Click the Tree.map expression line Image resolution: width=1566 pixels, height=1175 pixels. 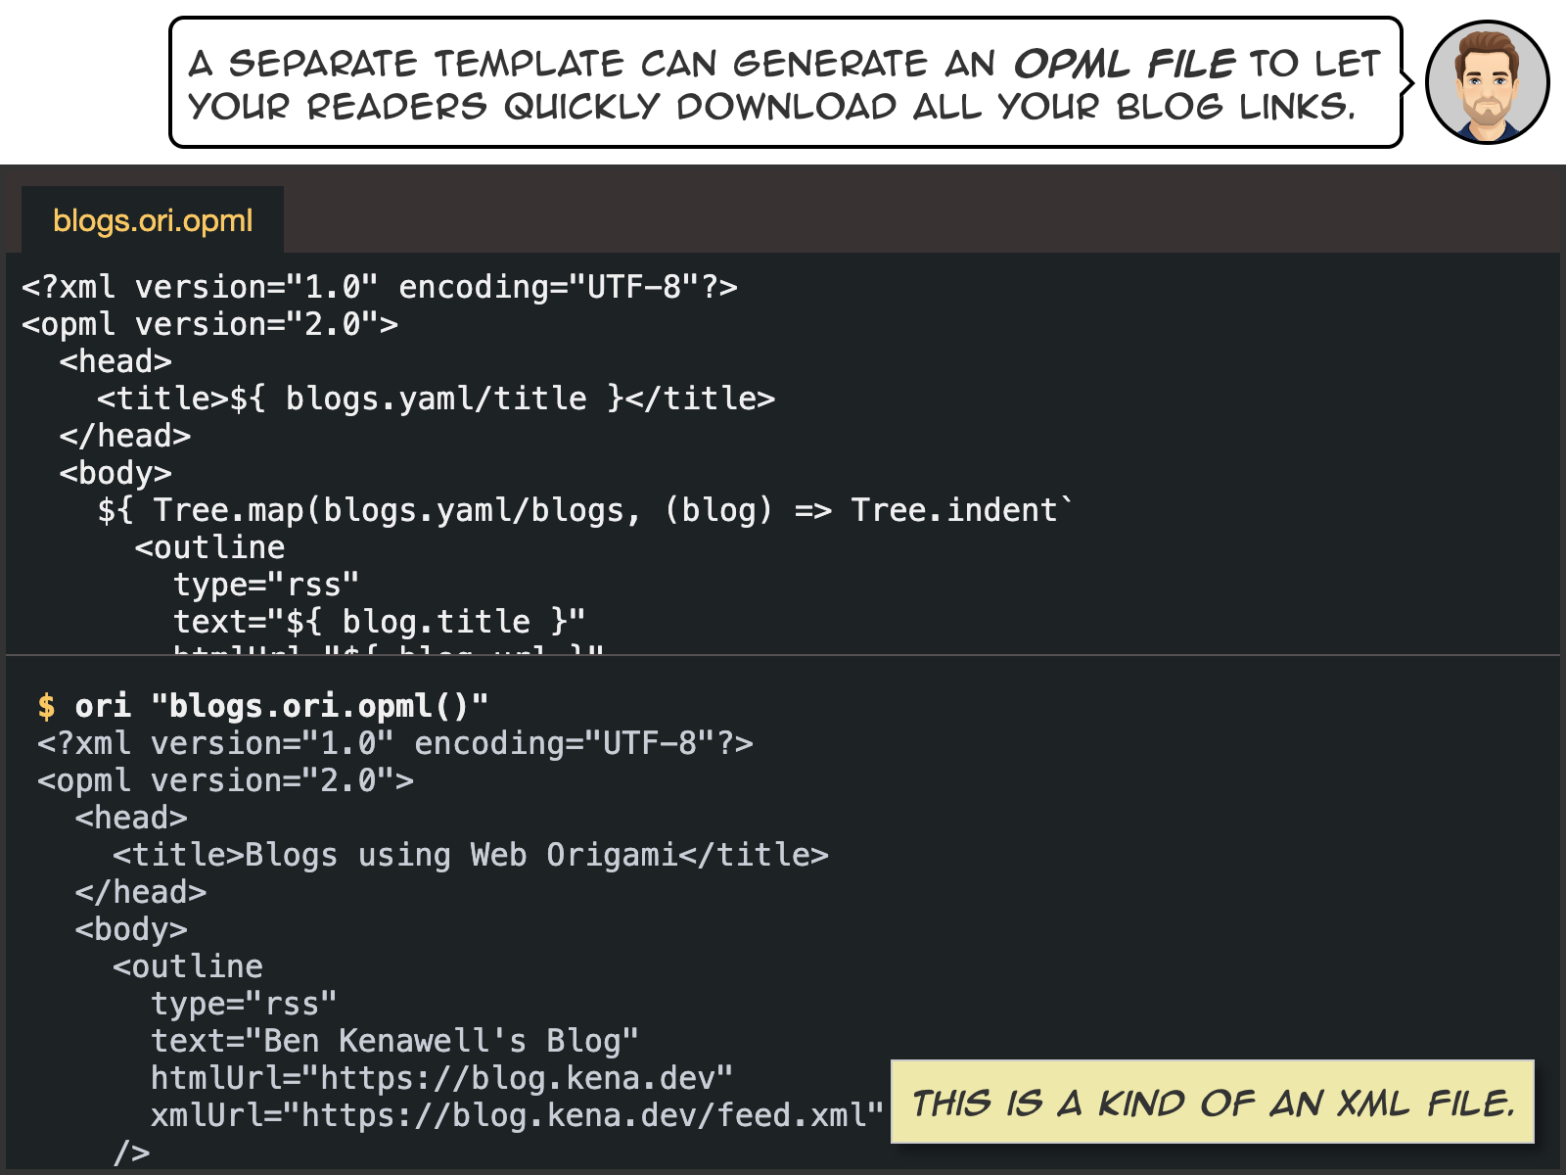coord(585,510)
